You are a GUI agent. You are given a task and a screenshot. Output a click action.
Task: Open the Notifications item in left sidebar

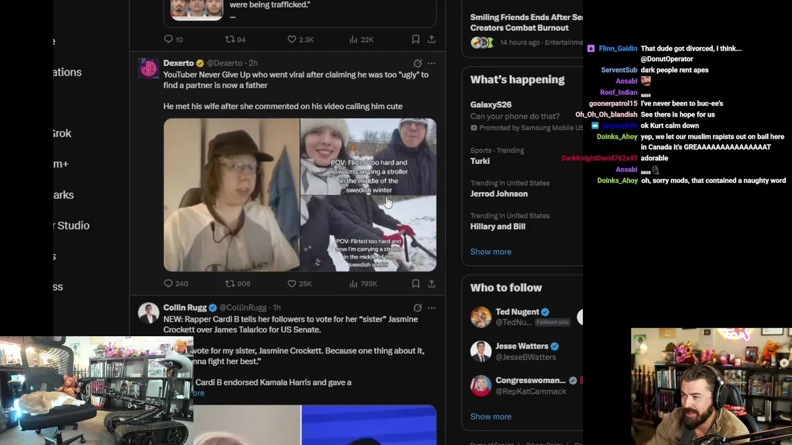67,72
